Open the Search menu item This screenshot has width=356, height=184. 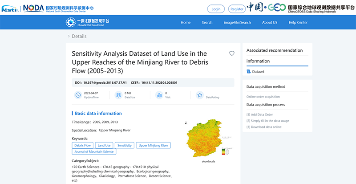point(207,23)
